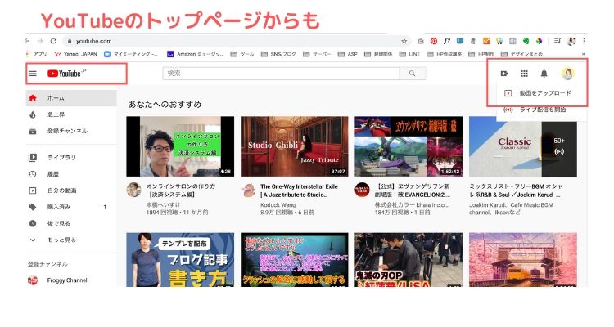Open ホーム in the sidebar
Viewport: 614px width, 327px height.
click(71, 98)
